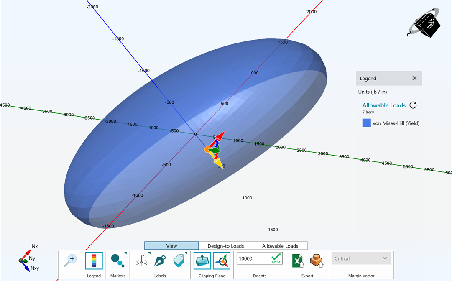Click the yellow arrow of the gizmo

click(x=219, y=163)
